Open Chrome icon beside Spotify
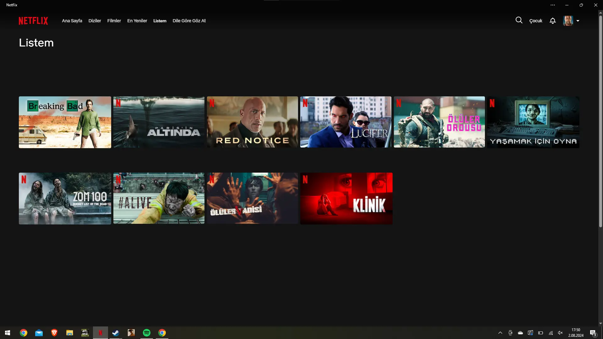The image size is (603, 339). coord(162,333)
